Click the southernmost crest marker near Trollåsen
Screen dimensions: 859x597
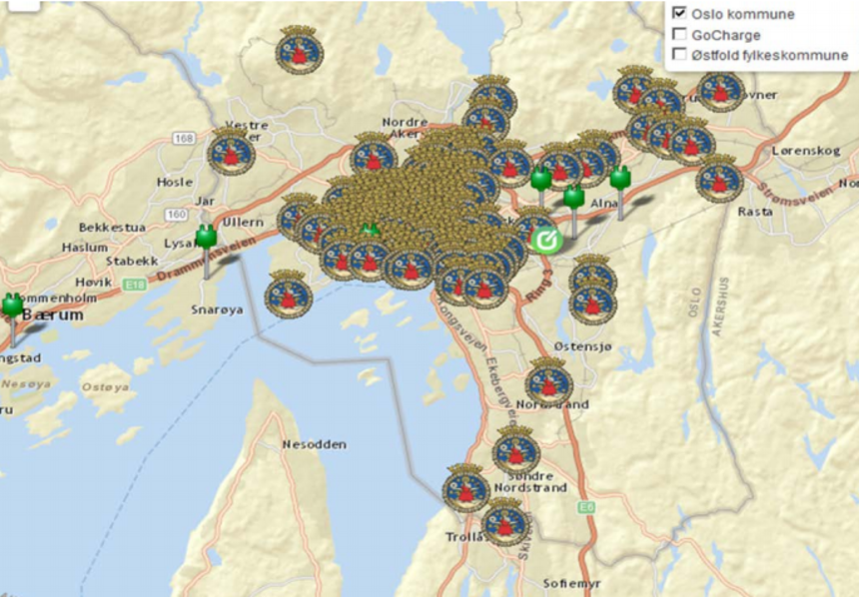click(505, 522)
